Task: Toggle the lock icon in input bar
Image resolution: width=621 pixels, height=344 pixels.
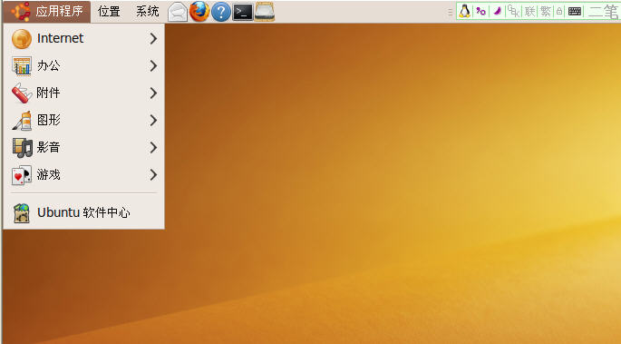Action: [x=559, y=12]
